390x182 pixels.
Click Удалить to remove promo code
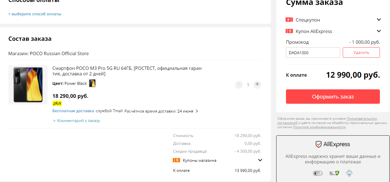361,53
